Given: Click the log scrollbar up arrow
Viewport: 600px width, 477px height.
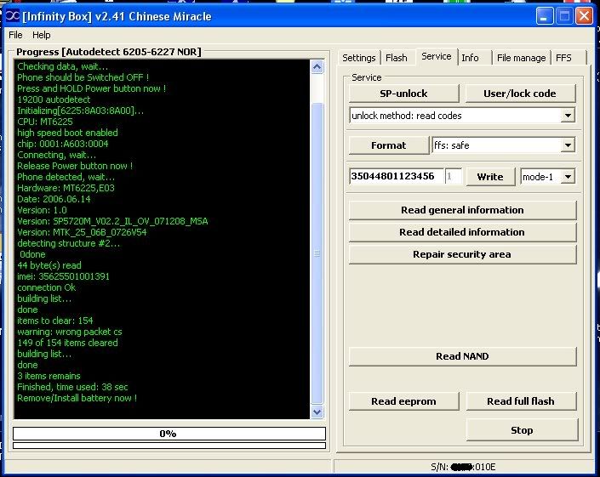Looking at the screenshot, I should 317,67.
